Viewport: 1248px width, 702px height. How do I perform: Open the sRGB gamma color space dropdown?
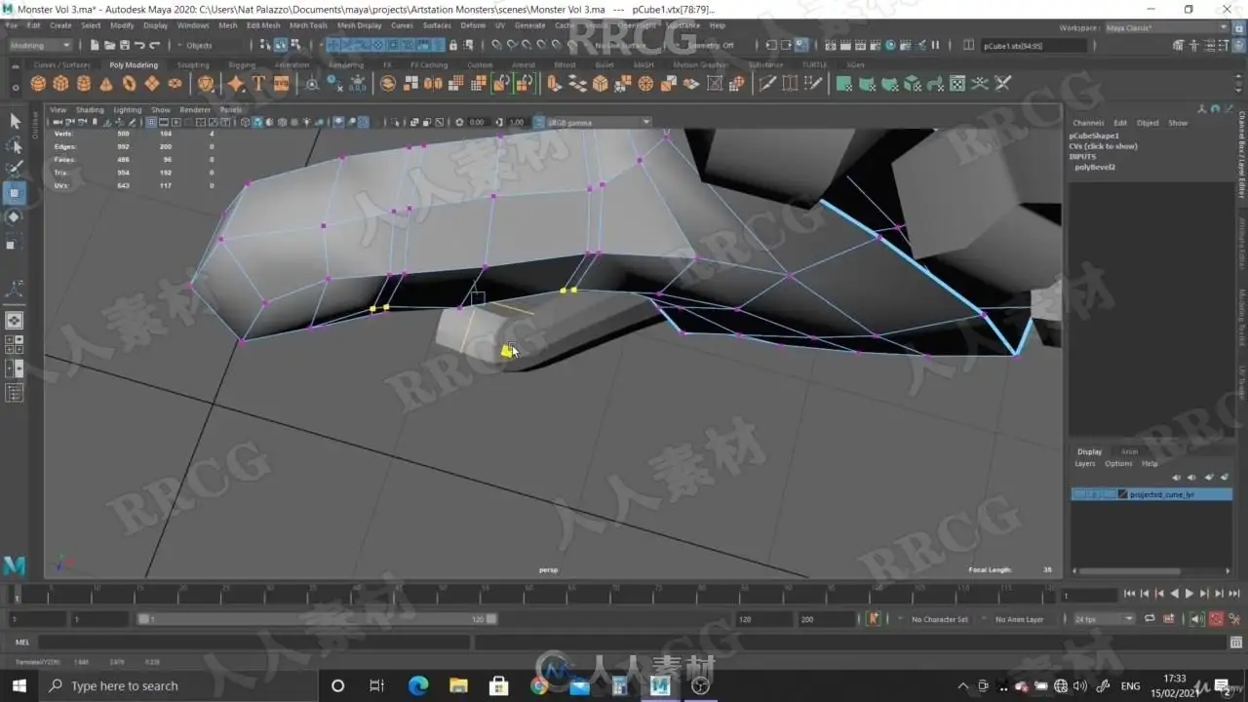[599, 123]
